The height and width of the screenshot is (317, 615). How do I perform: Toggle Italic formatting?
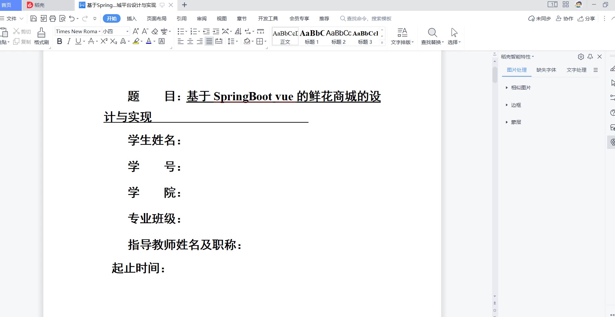coord(69,41)
